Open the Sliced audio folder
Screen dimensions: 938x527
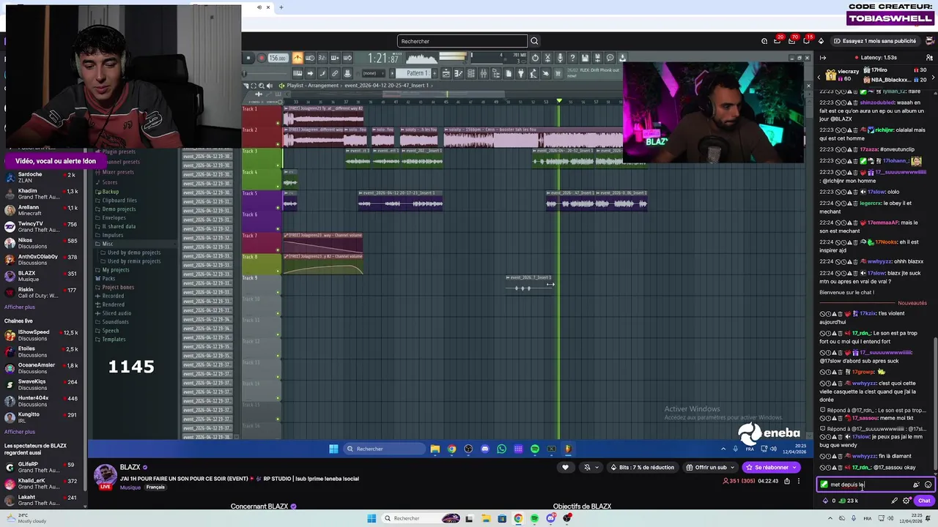point(116,313)
